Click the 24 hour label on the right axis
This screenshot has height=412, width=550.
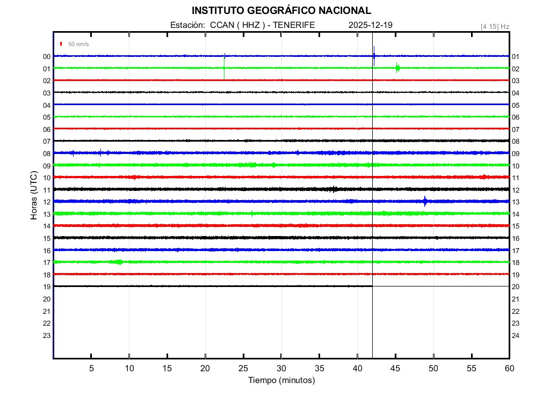516,335
